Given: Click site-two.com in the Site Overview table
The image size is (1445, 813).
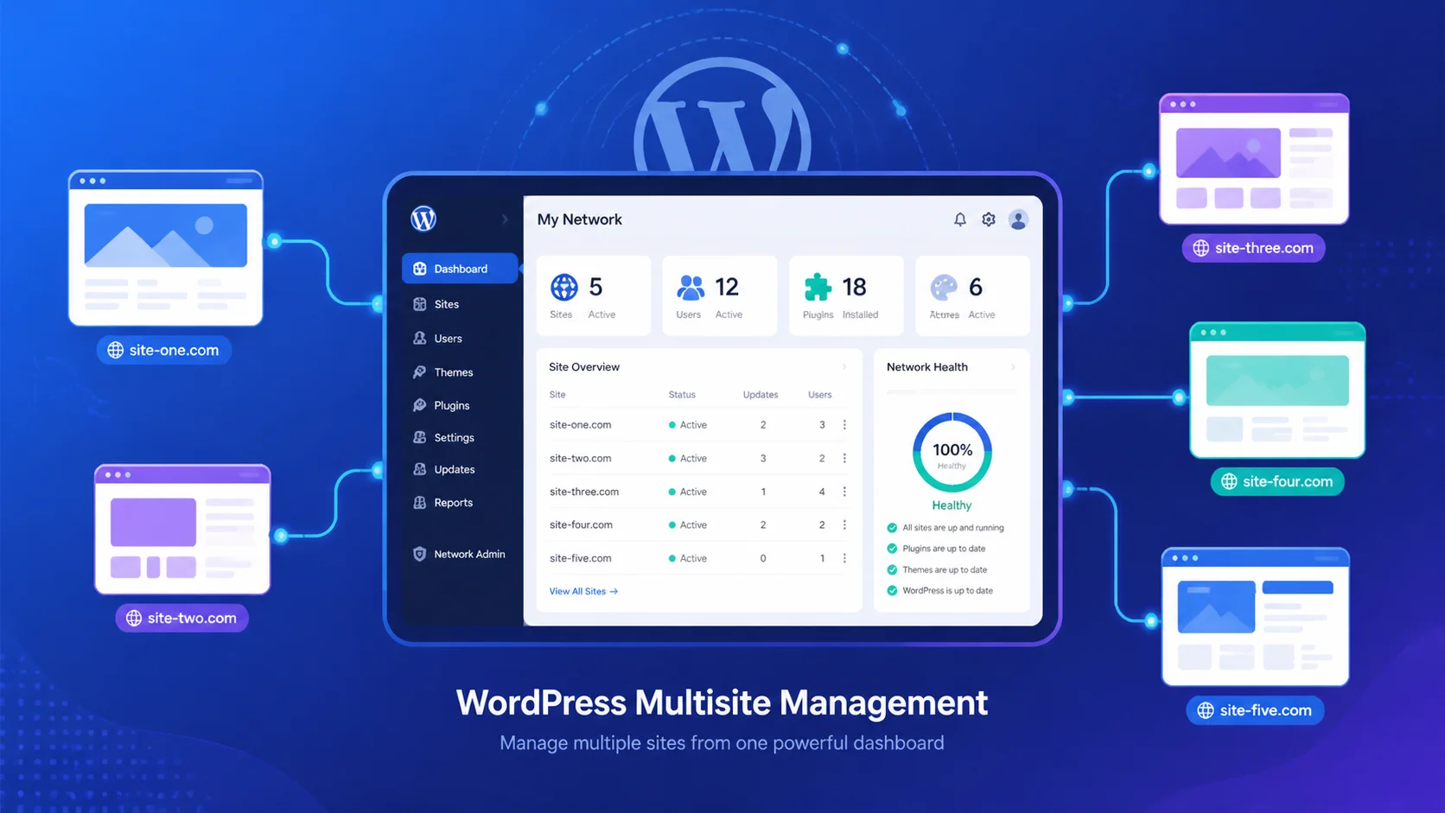Looking at the screenshot, I should [580, 459].
